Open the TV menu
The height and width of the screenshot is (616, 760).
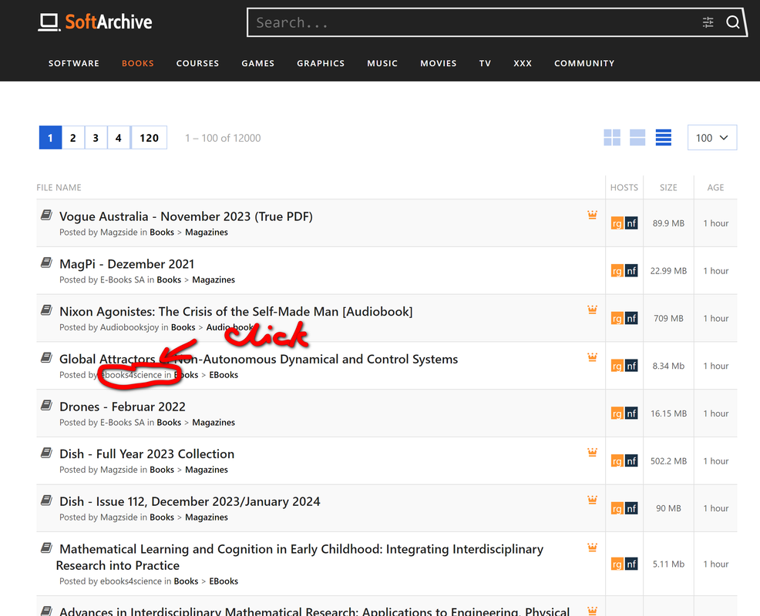pyautogui.click(x=485, y=63)
